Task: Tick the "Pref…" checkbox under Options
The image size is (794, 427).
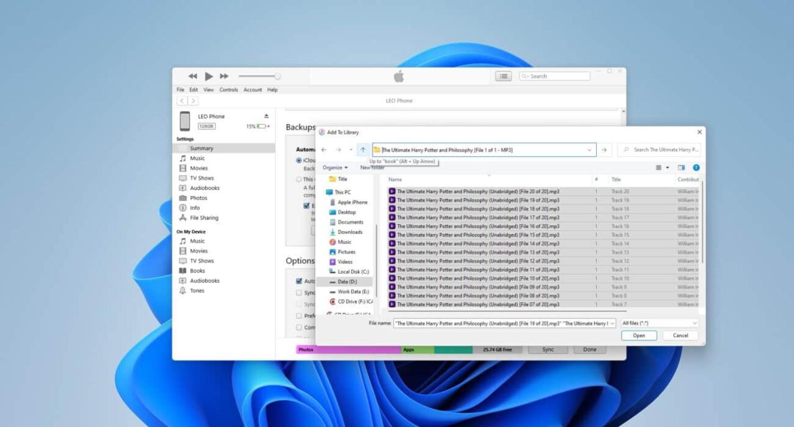Action: 299,316
